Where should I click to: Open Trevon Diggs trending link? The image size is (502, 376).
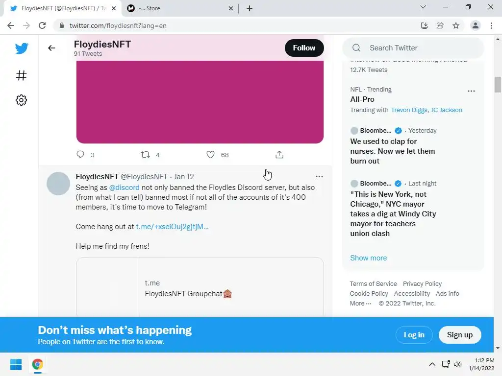[x=409, y=110]
